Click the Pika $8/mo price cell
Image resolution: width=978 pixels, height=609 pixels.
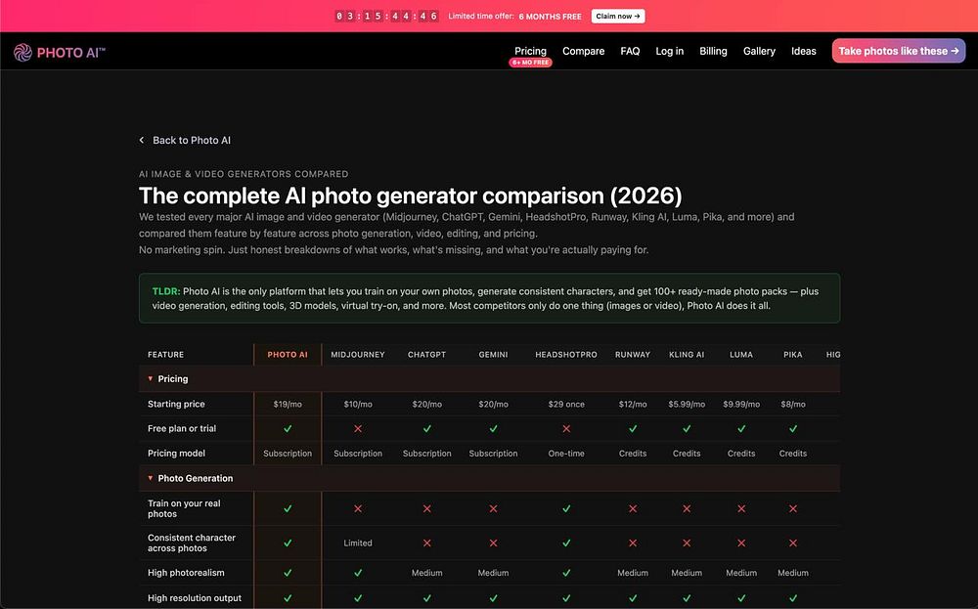coord(793,405)
